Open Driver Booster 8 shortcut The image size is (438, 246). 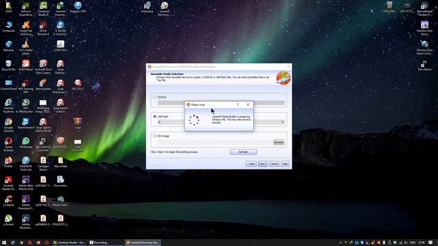[x=43, y=28]
